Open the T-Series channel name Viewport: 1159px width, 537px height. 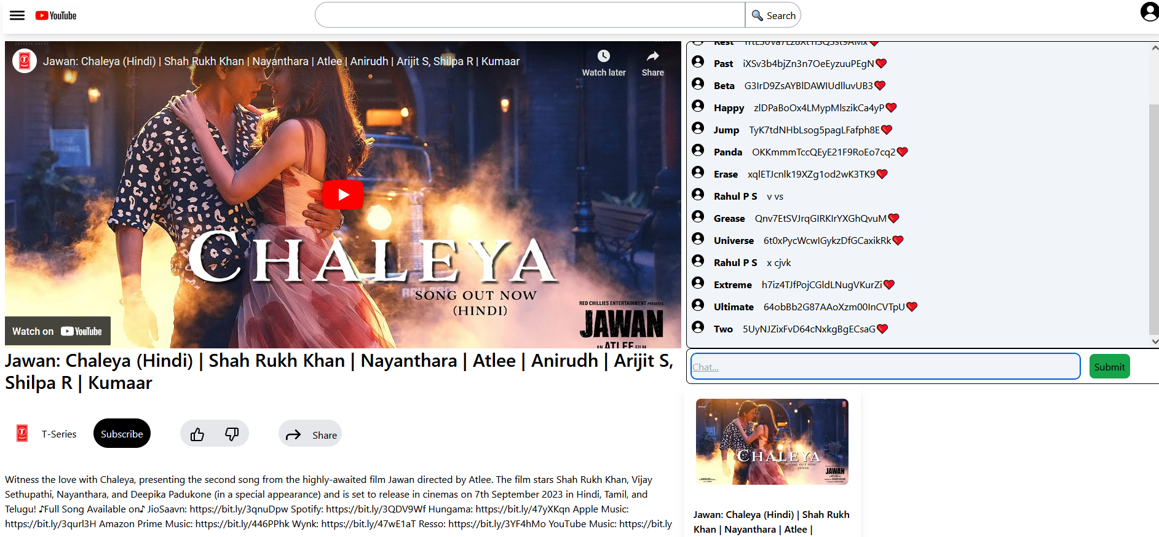pyautogui.click(x=59, y=434)
